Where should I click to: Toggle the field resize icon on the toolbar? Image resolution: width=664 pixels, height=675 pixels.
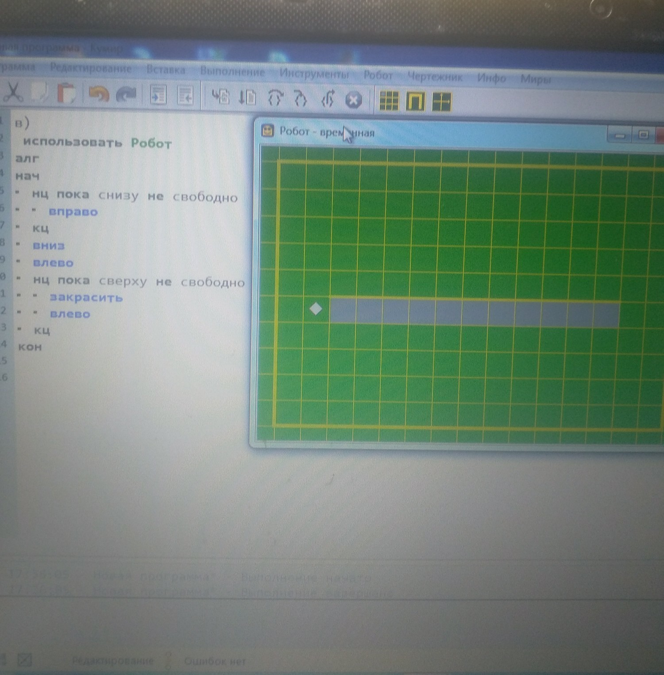coord(442,101)
